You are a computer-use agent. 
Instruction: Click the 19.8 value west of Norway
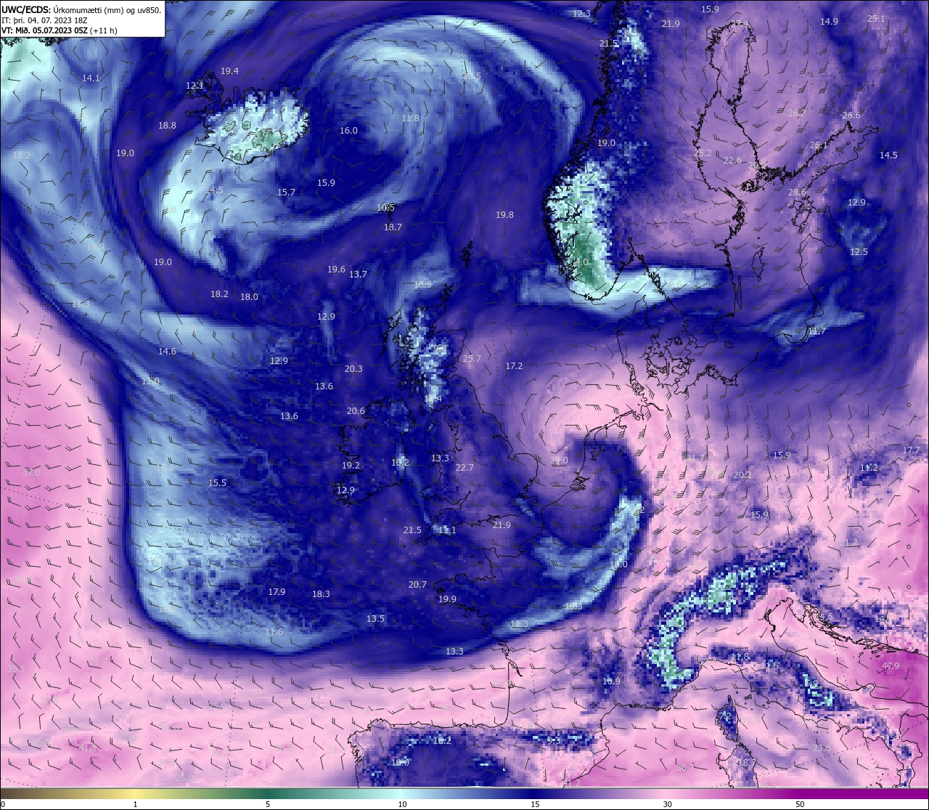[x=504, y=214]
